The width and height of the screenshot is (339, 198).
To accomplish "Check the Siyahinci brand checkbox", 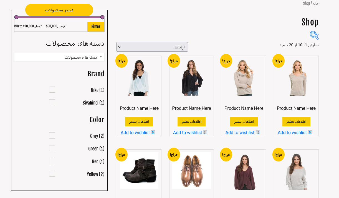I will [52, 102].
